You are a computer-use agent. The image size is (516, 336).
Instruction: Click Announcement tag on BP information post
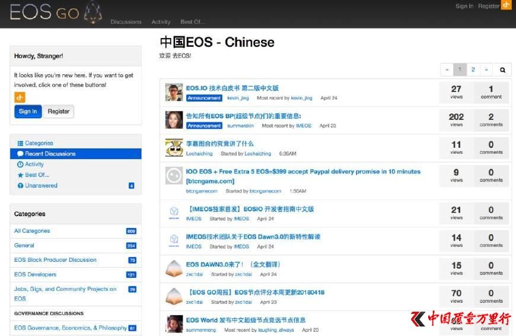[205, 126]
